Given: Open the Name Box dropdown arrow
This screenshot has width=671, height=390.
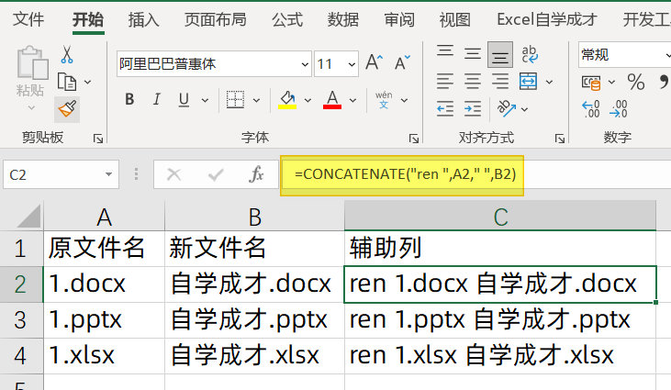Looking at the screenshot, I should (x=108, y=174).
